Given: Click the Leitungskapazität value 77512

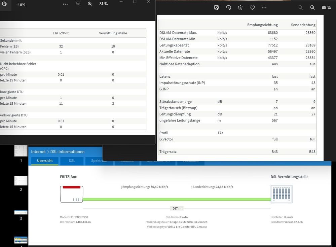Looking at the screenshot, I should click(x=272, y=45).
